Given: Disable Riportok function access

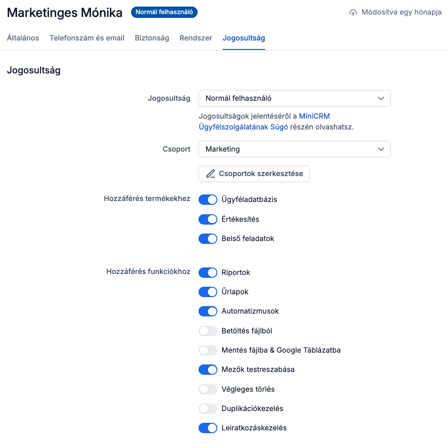Looking at the screenshot, I should pyautogui.click(x=207, y=273).
